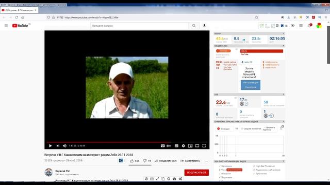Viewport: 330px width, 185px height.
Task: Click the red 100% YouTube bar
Action: [261, 51]
